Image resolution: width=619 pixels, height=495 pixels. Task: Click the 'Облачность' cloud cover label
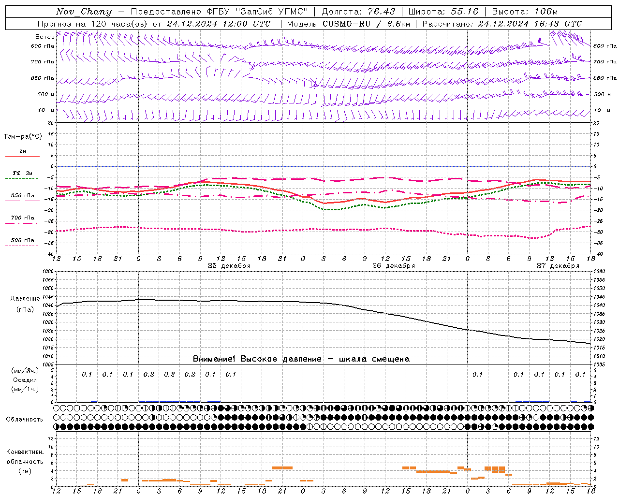pyautogui.click(x=25, y=420)
